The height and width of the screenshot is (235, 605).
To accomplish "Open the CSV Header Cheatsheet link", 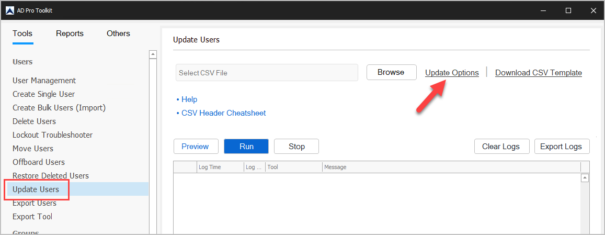I will point(223,113).
